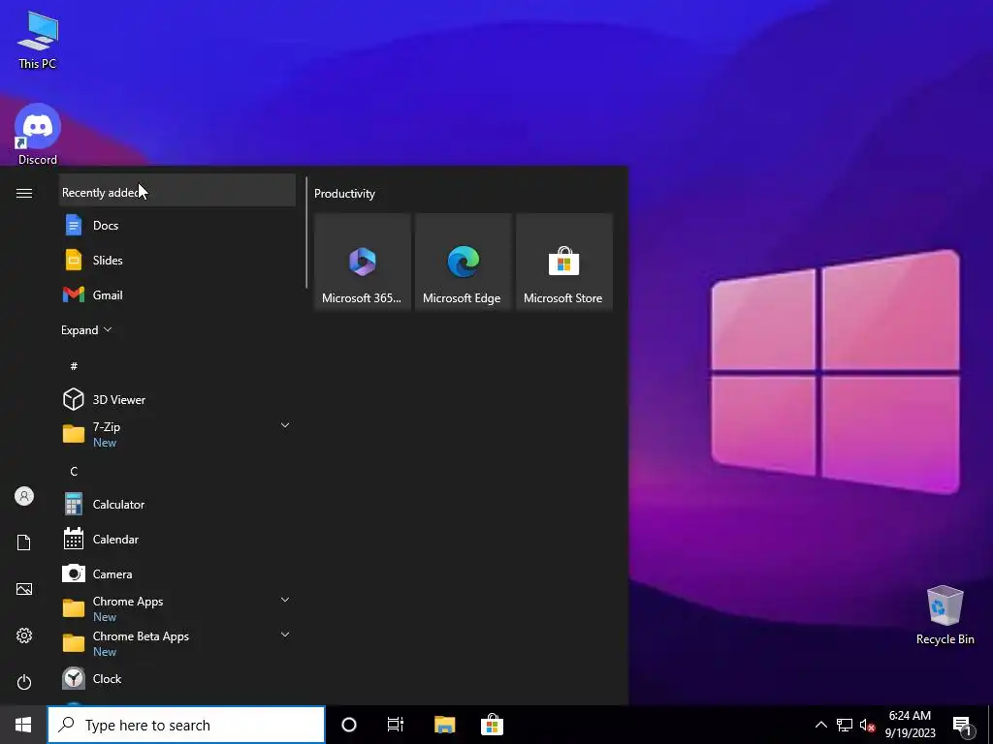
Task: Expand the recently added list
Action: [x=86, y=329]
